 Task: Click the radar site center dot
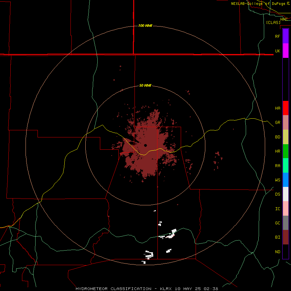click(x=145, y=145)
